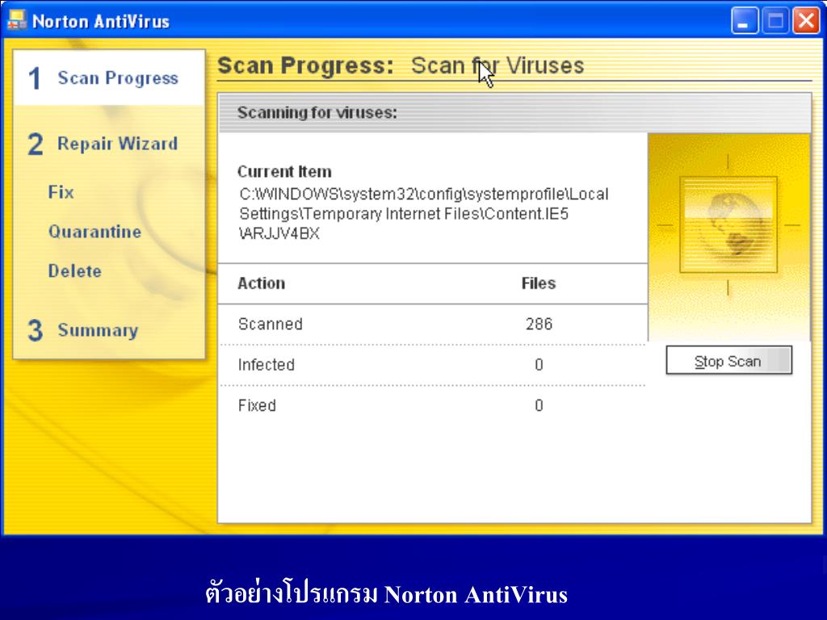The image size is (827, 620).
Task: Minimize the Norton AntiVirus window
Action: click(744, 21)
